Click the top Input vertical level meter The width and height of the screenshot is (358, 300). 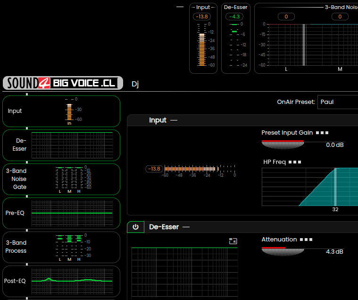[x=202, y=45]
